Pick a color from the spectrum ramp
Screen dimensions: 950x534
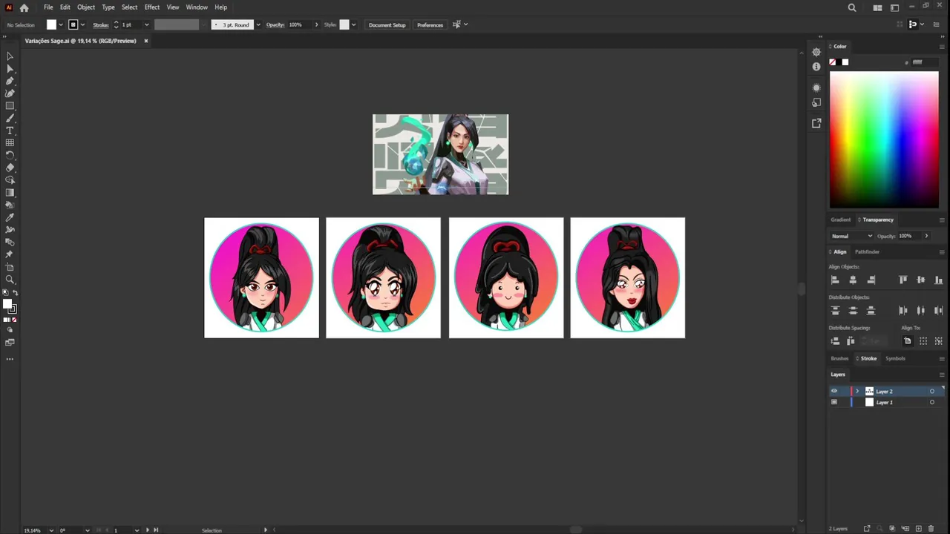884,139
